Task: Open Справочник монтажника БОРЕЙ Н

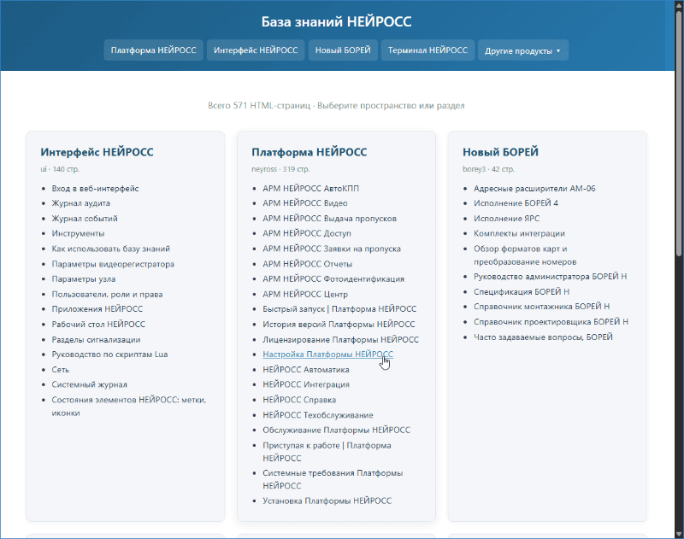Action: point(542,307)
